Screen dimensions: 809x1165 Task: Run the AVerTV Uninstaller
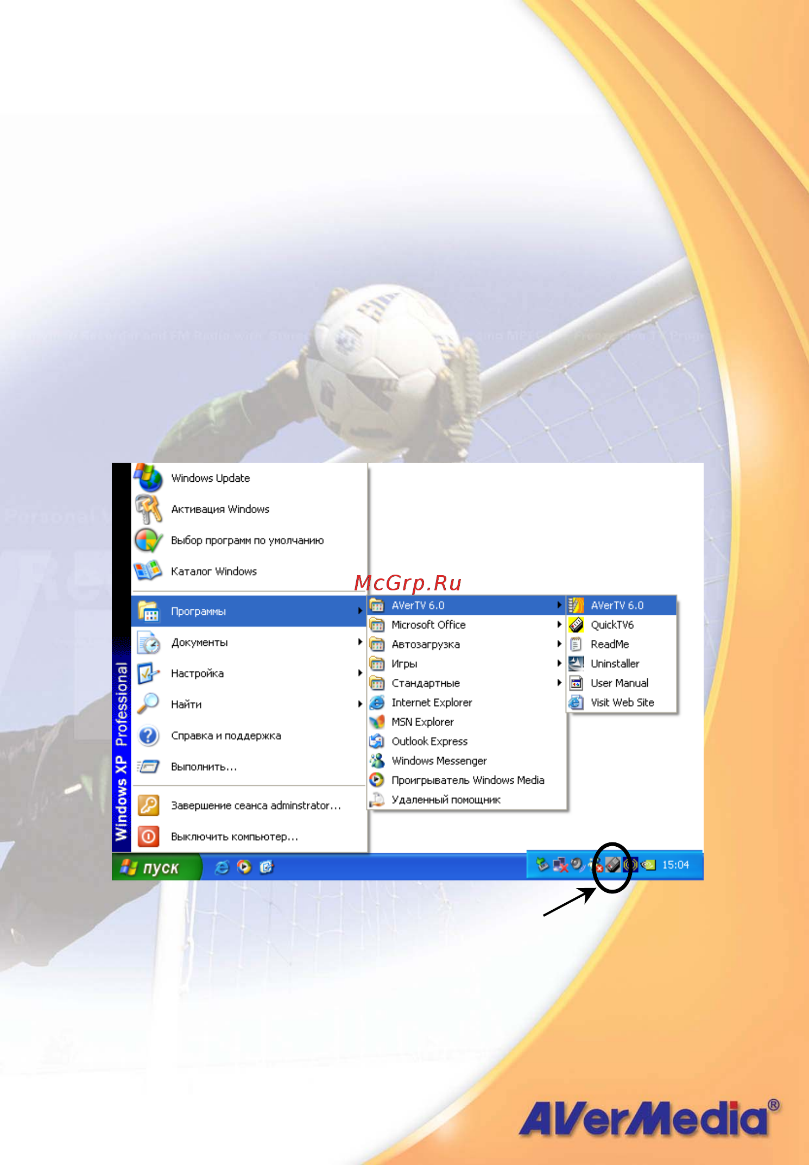click(622, 664)
